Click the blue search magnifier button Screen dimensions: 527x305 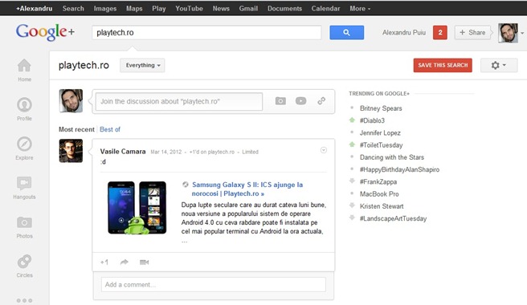click(346, 33)
